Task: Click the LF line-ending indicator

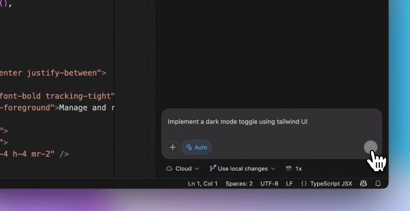Action: pos(289,184)
